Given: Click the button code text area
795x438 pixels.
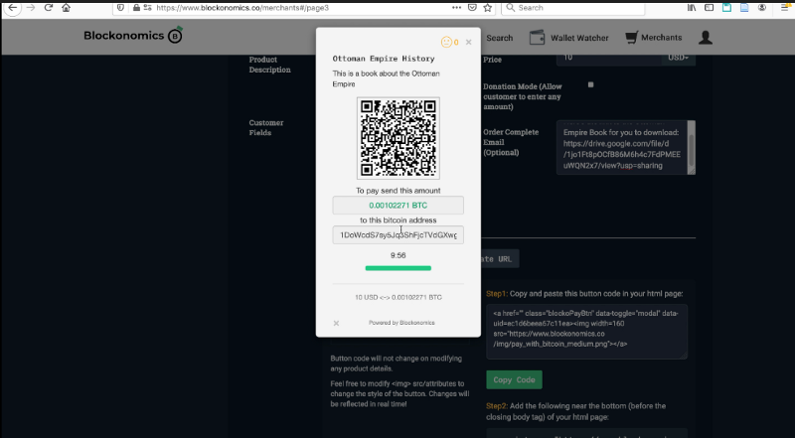Looking at the screenshot, I should coord(586,332).
